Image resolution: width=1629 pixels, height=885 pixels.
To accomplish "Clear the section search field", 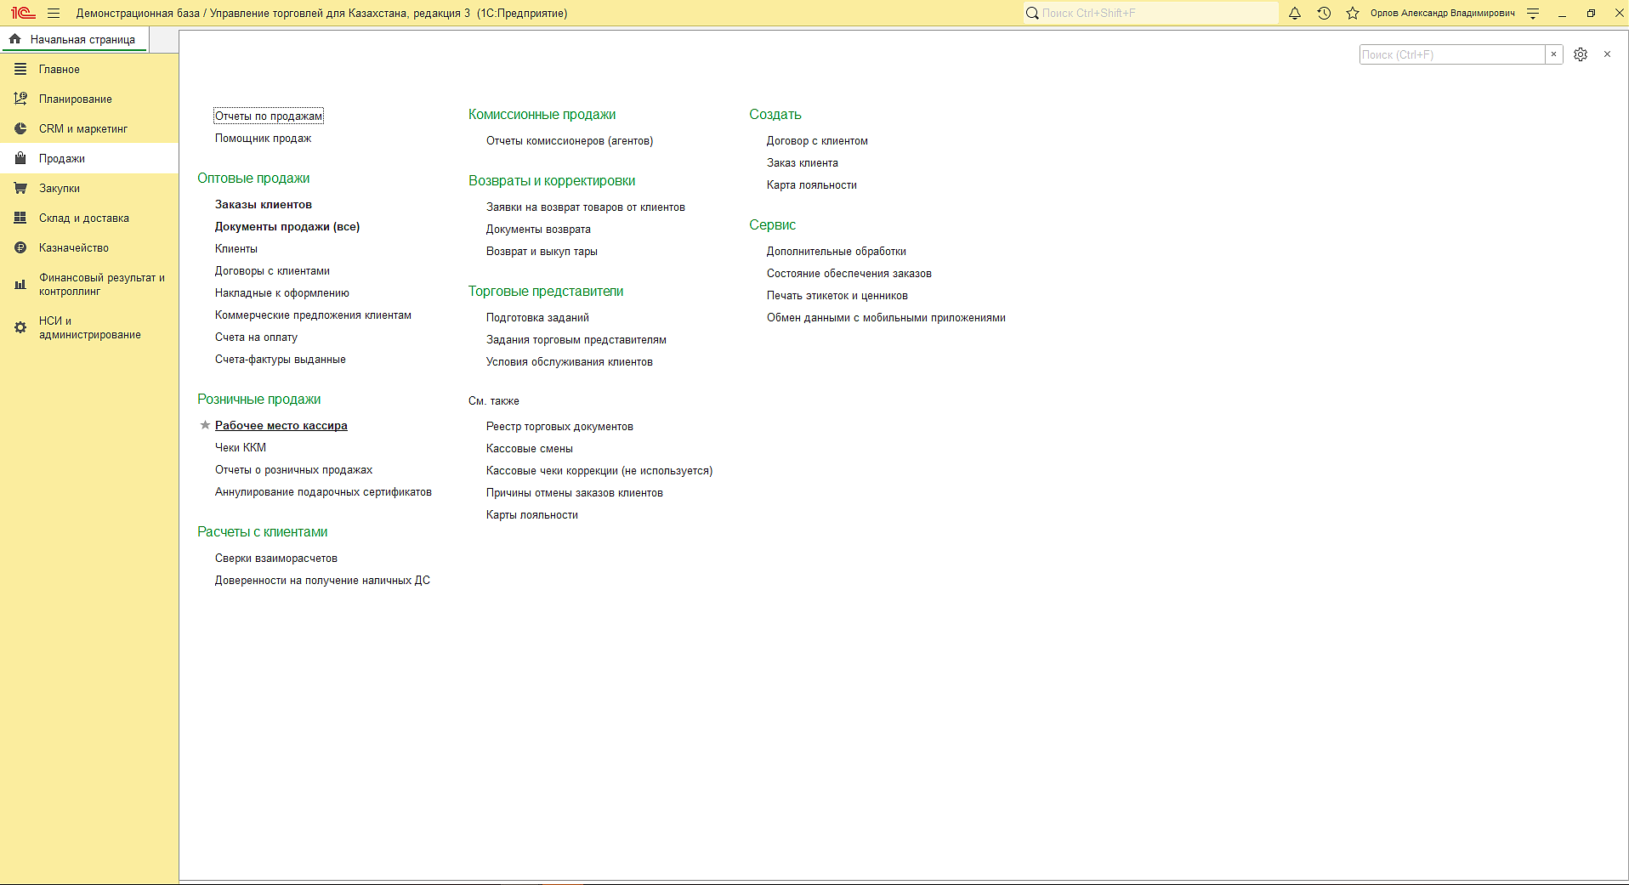I will 1553,54.
